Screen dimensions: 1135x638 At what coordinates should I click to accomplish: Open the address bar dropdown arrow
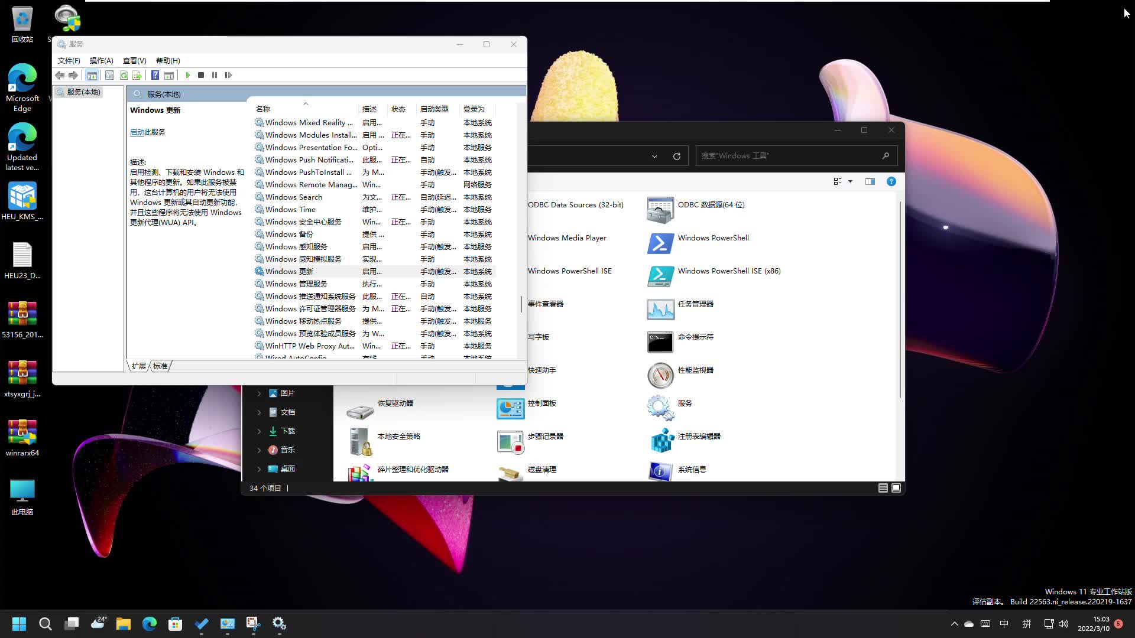pyautogui.click(x=654, y=156)
